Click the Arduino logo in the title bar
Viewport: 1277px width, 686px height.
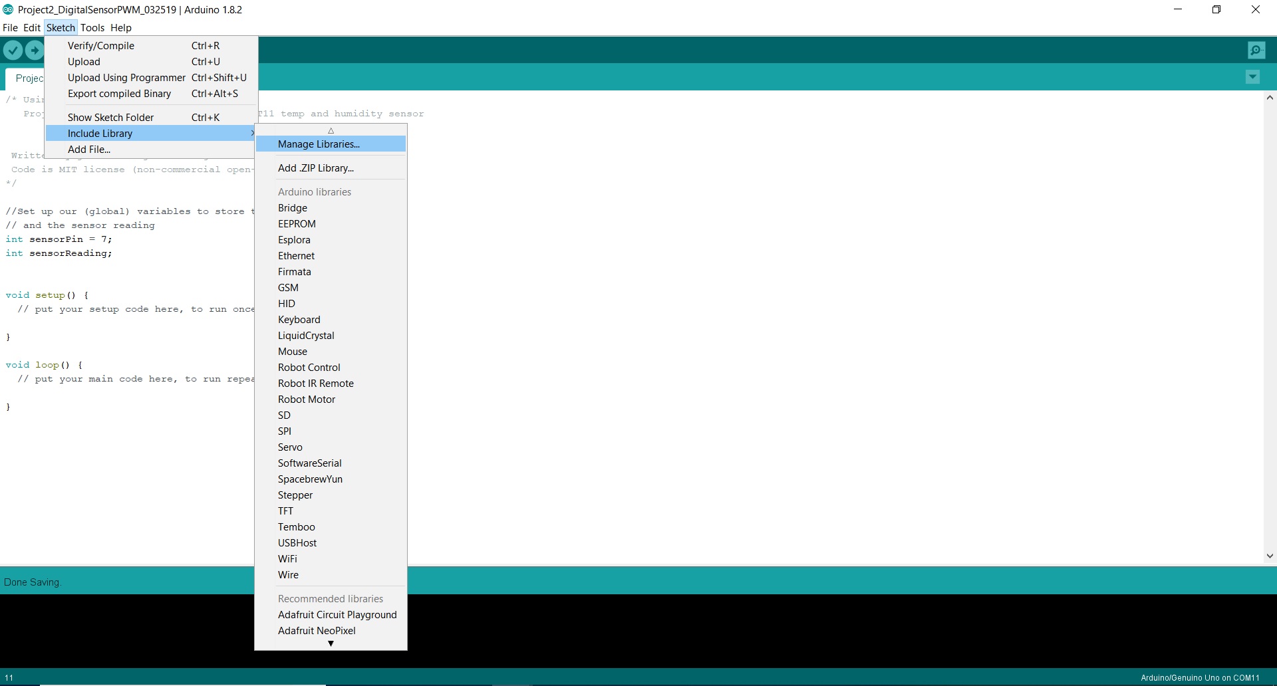pos(8,9)
